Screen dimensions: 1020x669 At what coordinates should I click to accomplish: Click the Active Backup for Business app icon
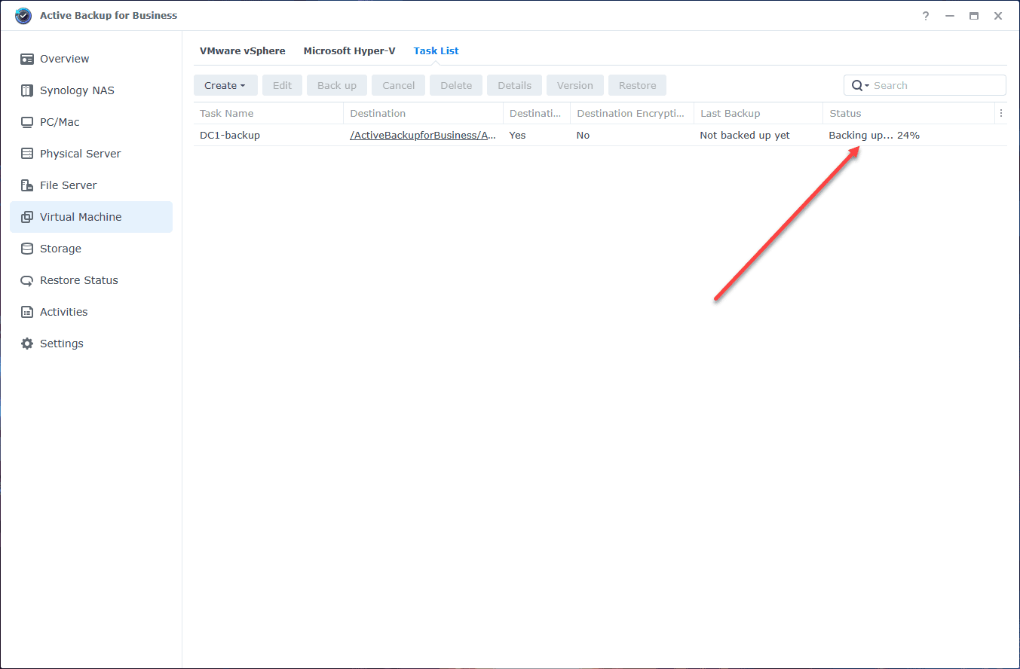[23, 16]
